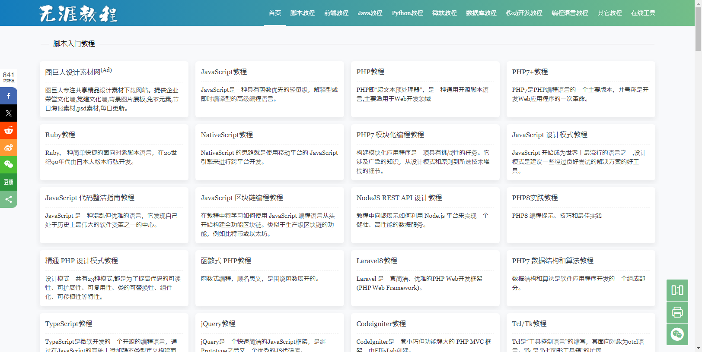Share page on Weibo

[x=9, y=148]
